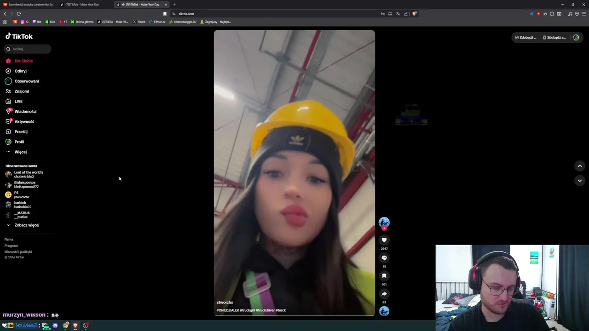Click the TikTok logo
The width and height of the screenshot is (589, 331).
tap(19, 36)
